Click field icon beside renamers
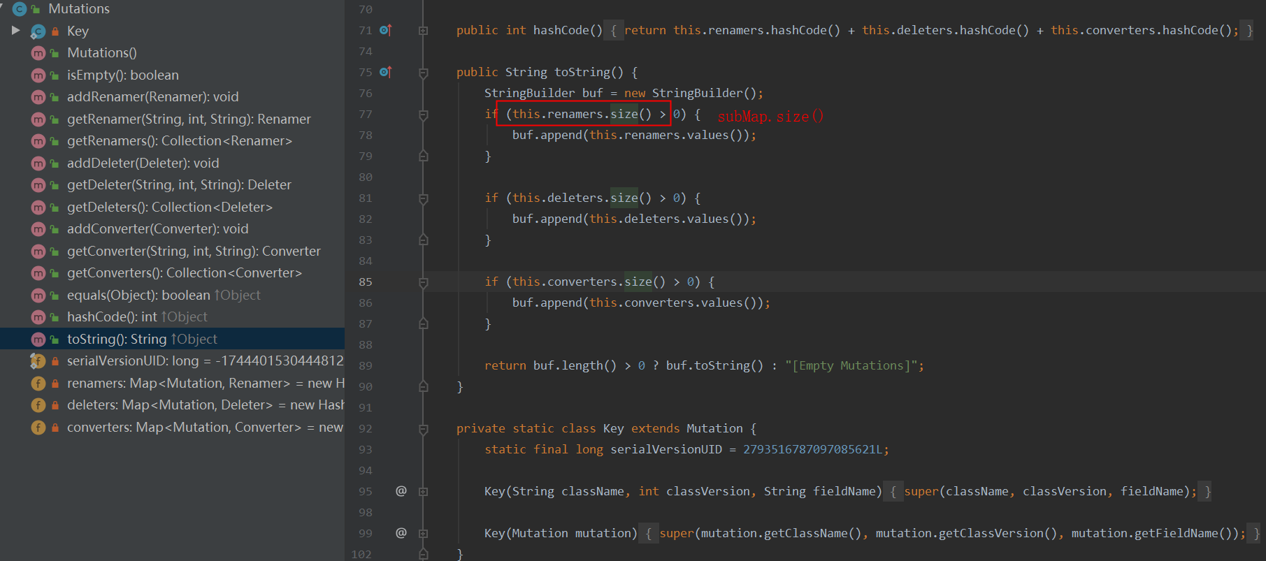1266x561 pixels. (38, 384)
